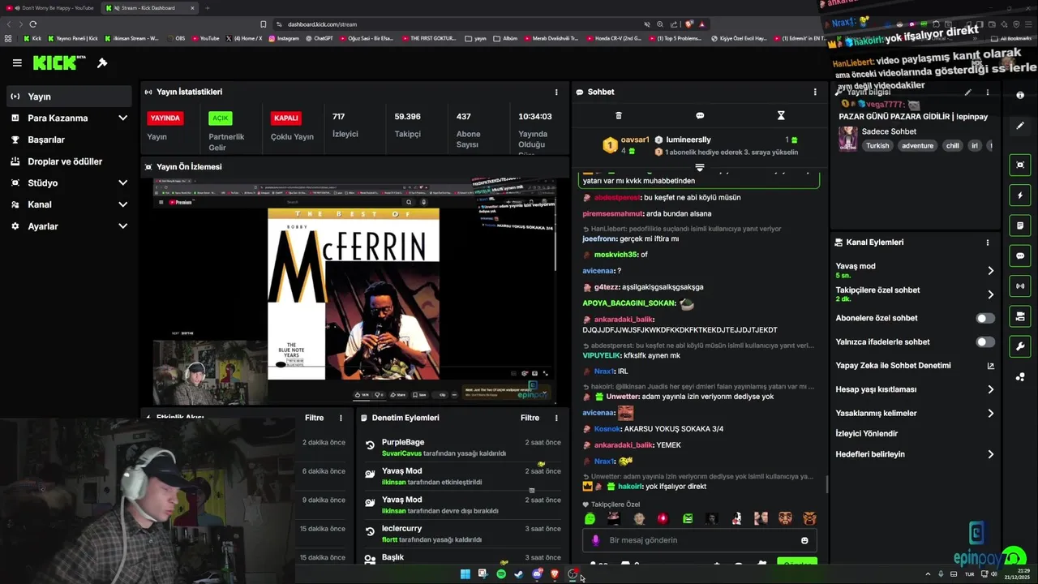This screenshot has height=584, width=1038.
Task: Open the İzleyici Yönlendir option
Action: (867, 434)
